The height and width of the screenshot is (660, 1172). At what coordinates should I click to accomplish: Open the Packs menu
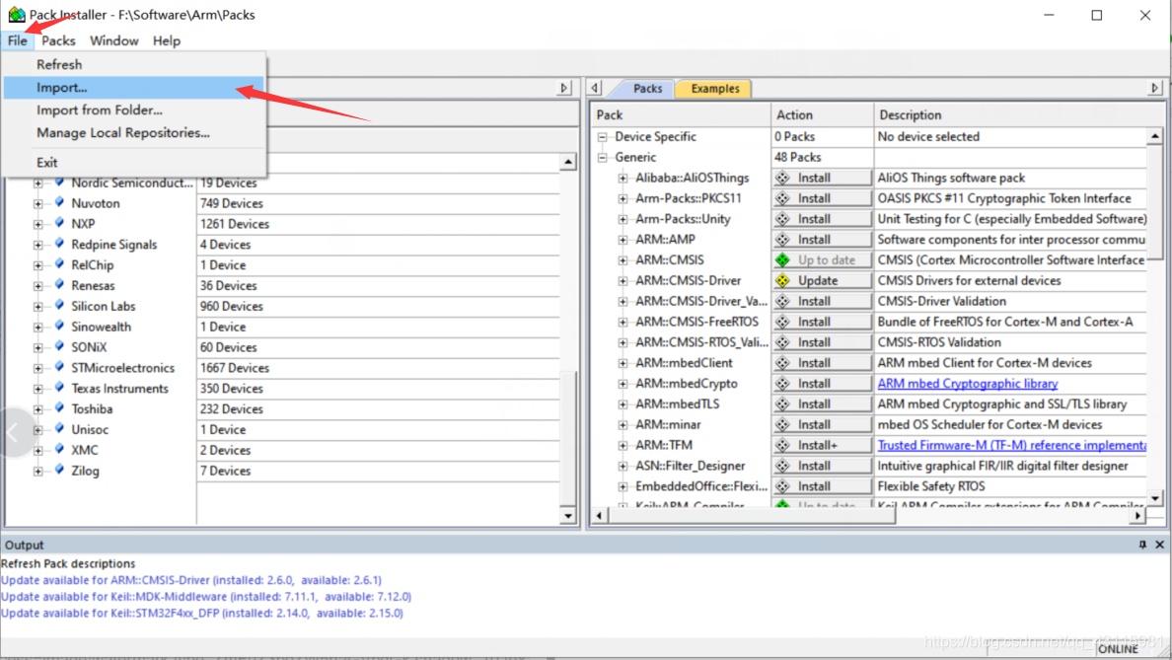[58, 40]
